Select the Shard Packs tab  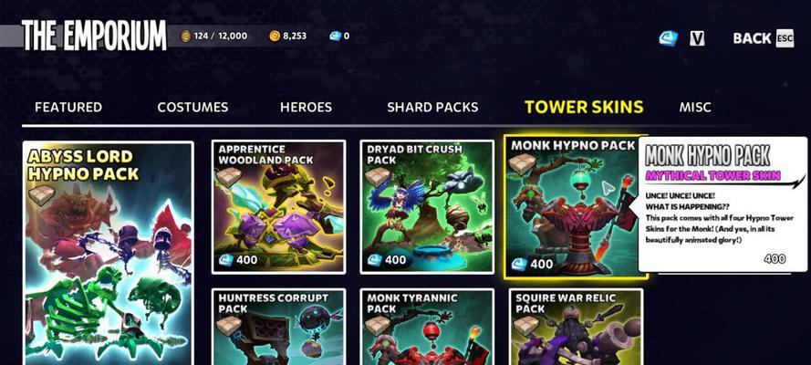coord(432,107)
